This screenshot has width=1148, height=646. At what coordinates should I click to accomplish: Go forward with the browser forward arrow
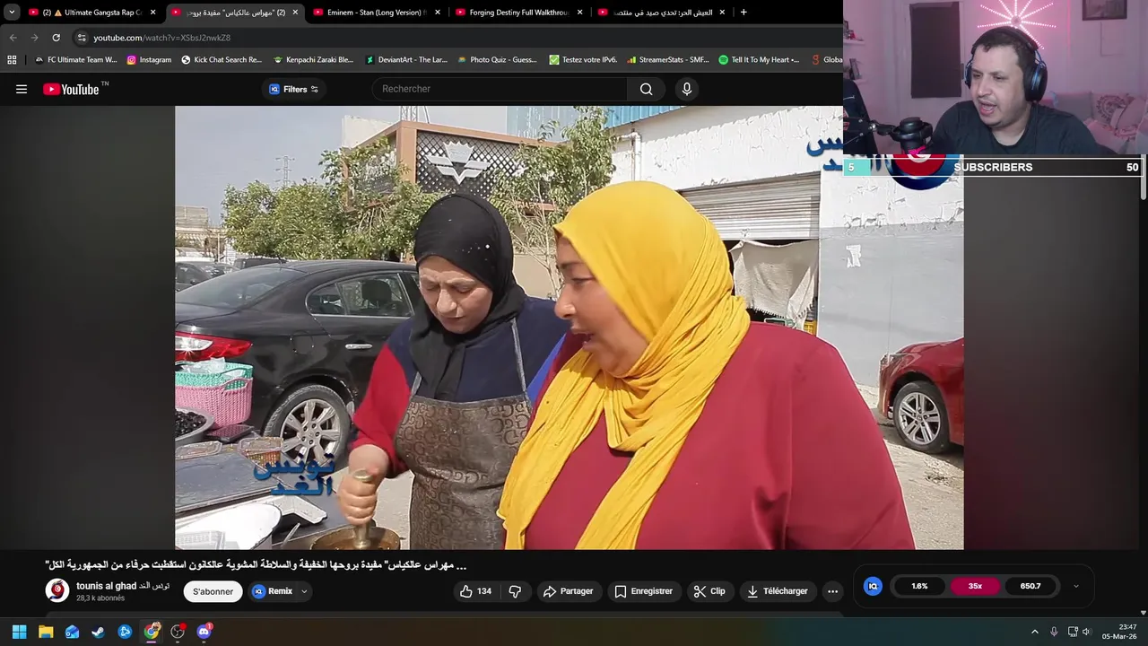[34, 38]
